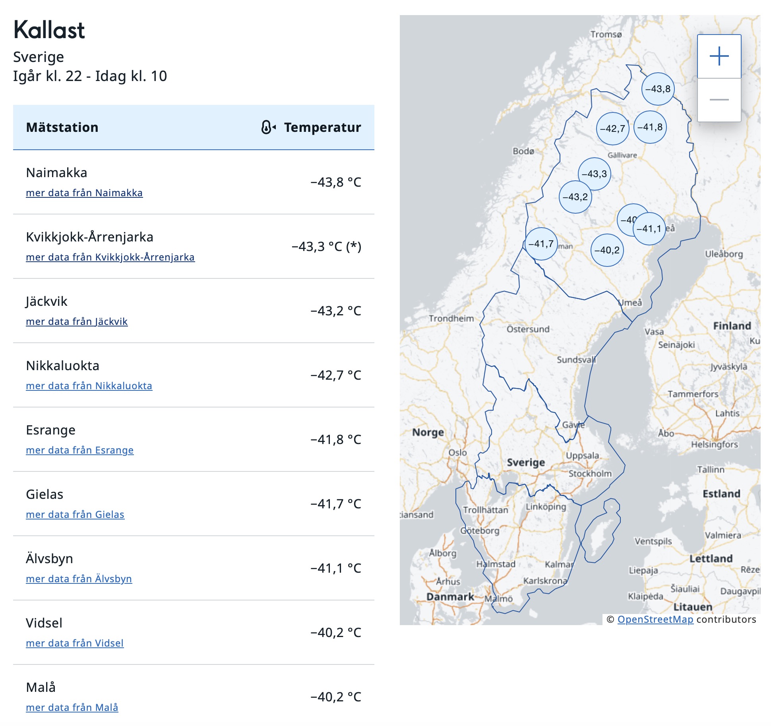Follow mer data från Nikkaluokta link
771x726 pixels.
tap(89, 386)
